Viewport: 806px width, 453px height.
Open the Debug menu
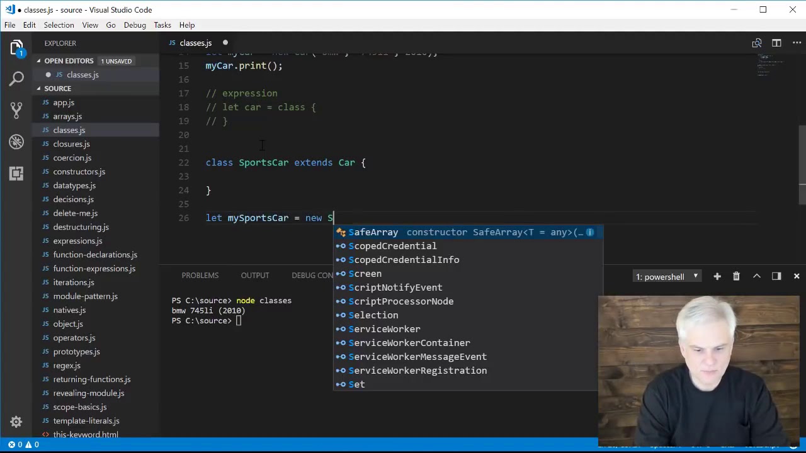coord(135,25)
